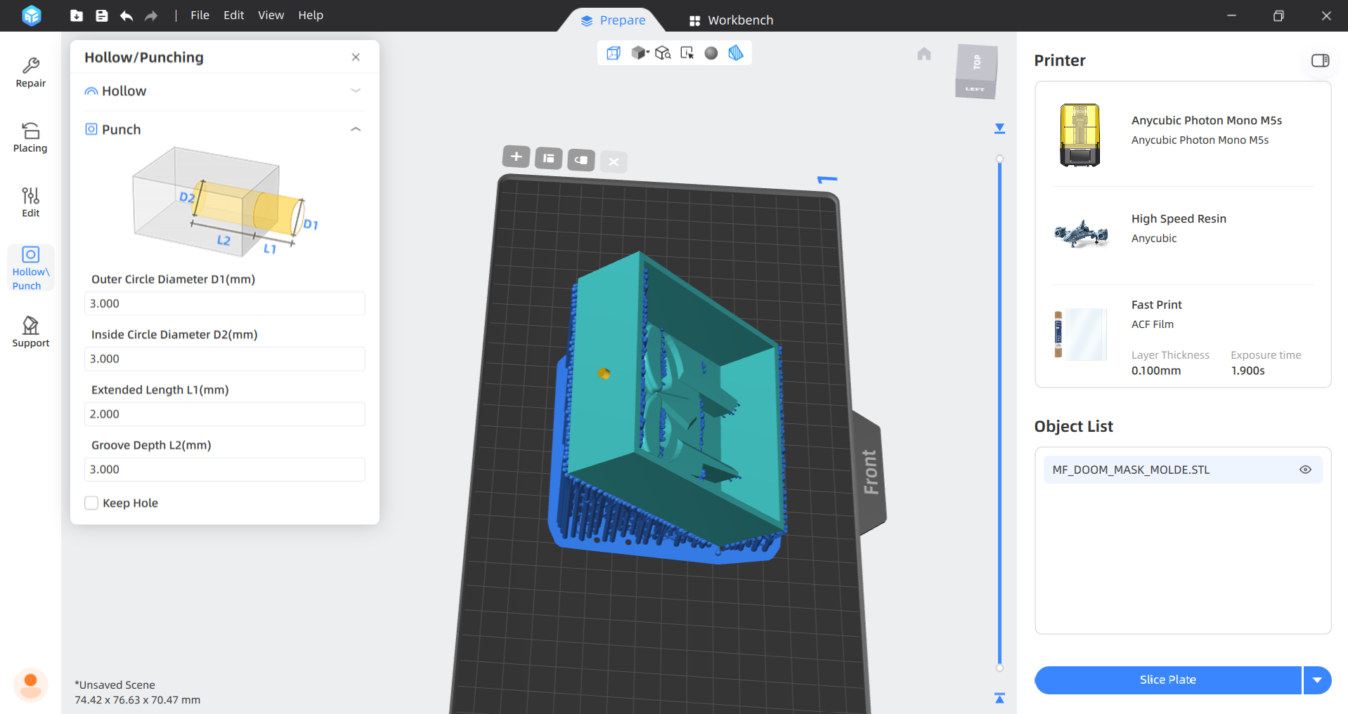The width and height of the screenshot is (1348, 714).
Task: Open the Support tool
Action: [x=30, y=332]
